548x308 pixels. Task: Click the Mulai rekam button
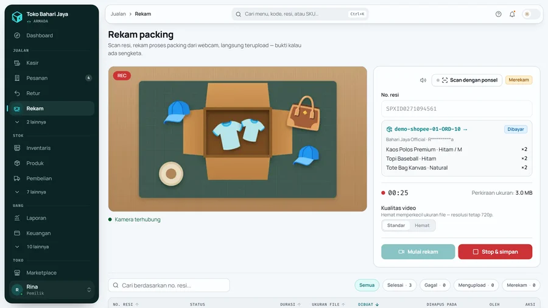(x=418, y=252)
